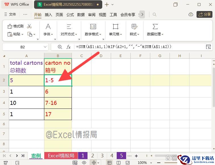Select cell B4 containing 7-16
Screen dimensions: 215x165
[58, 103]
